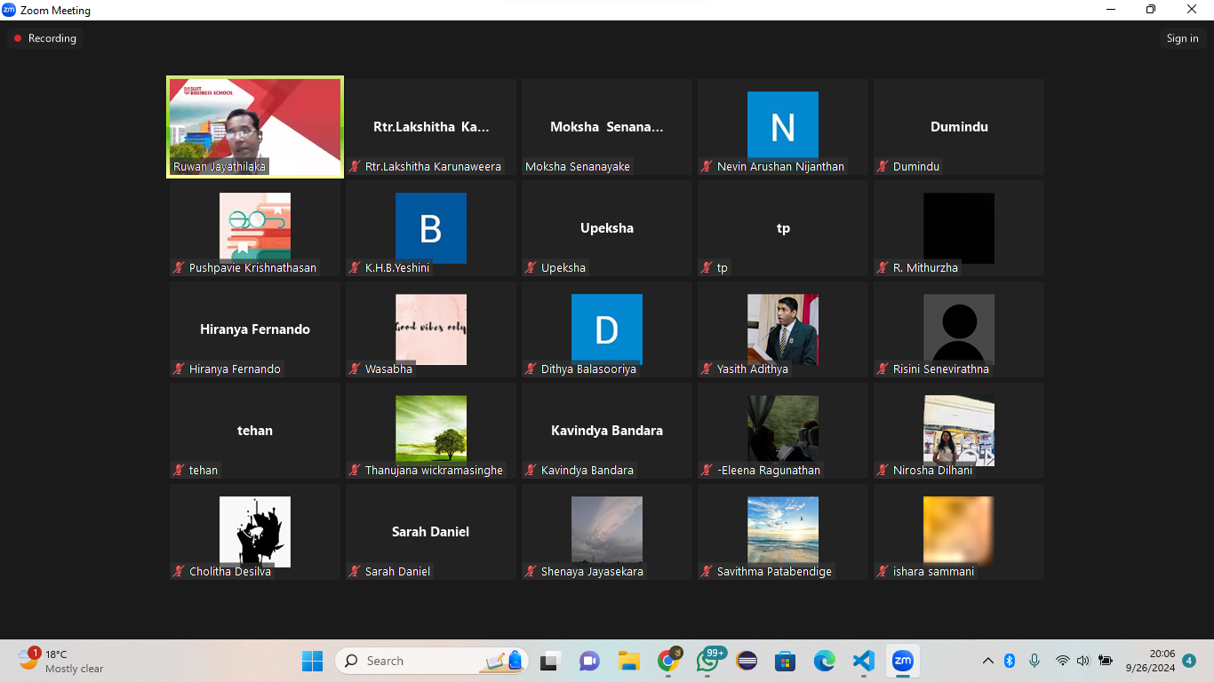This screenshot has width=1214, height=682.
Task: Open the Eclipse IDE taskbar icon
Action: [747, 661]
